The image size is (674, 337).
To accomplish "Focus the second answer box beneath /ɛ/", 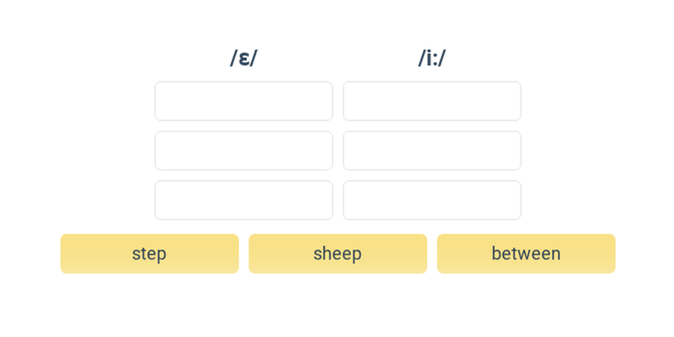I will pyautogui.click(x=243, y=151).
